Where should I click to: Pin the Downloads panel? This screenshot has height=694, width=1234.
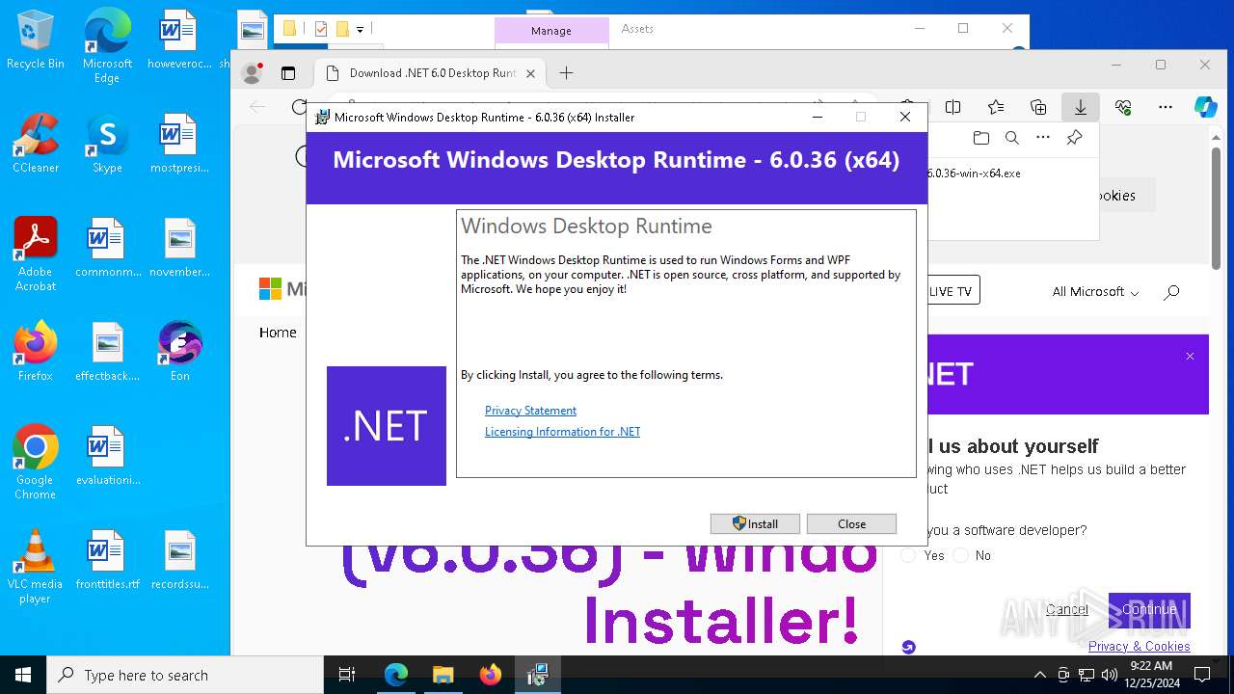point(1074,138)
